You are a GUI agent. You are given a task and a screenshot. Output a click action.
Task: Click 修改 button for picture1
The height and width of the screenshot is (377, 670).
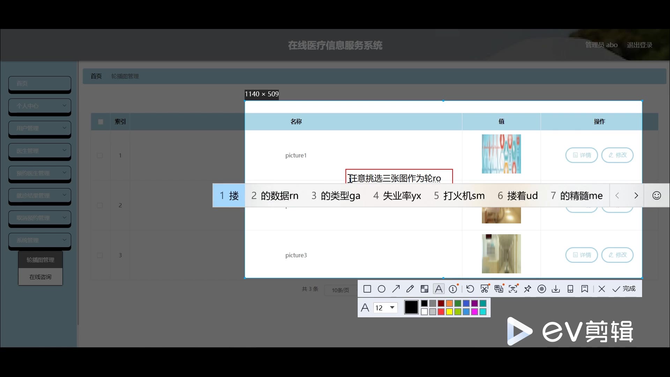(617, 155)
